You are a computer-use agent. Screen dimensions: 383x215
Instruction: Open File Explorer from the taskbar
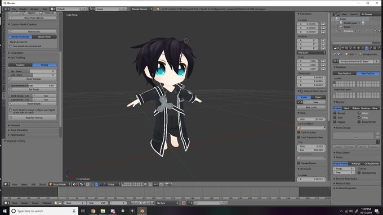[103, 211]
